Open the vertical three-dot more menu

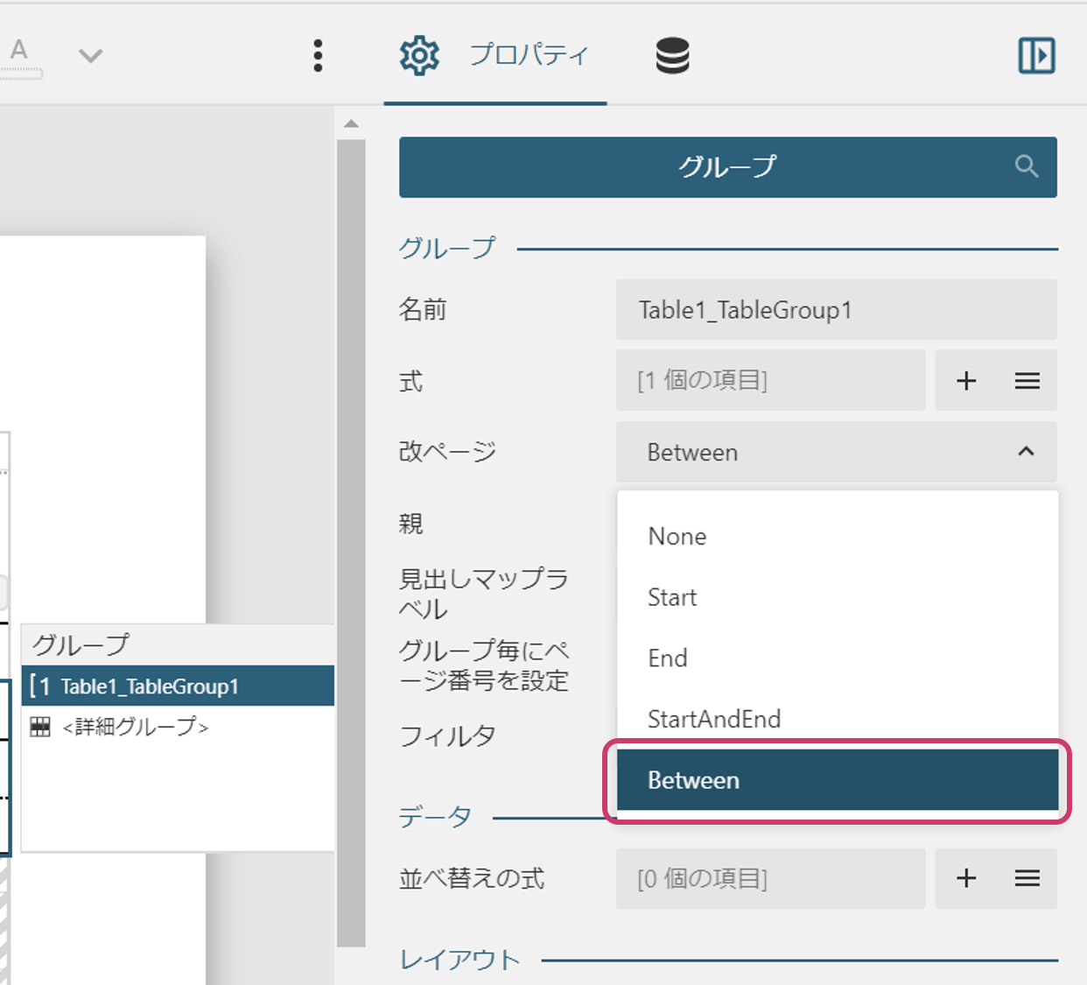click(318, 55)
